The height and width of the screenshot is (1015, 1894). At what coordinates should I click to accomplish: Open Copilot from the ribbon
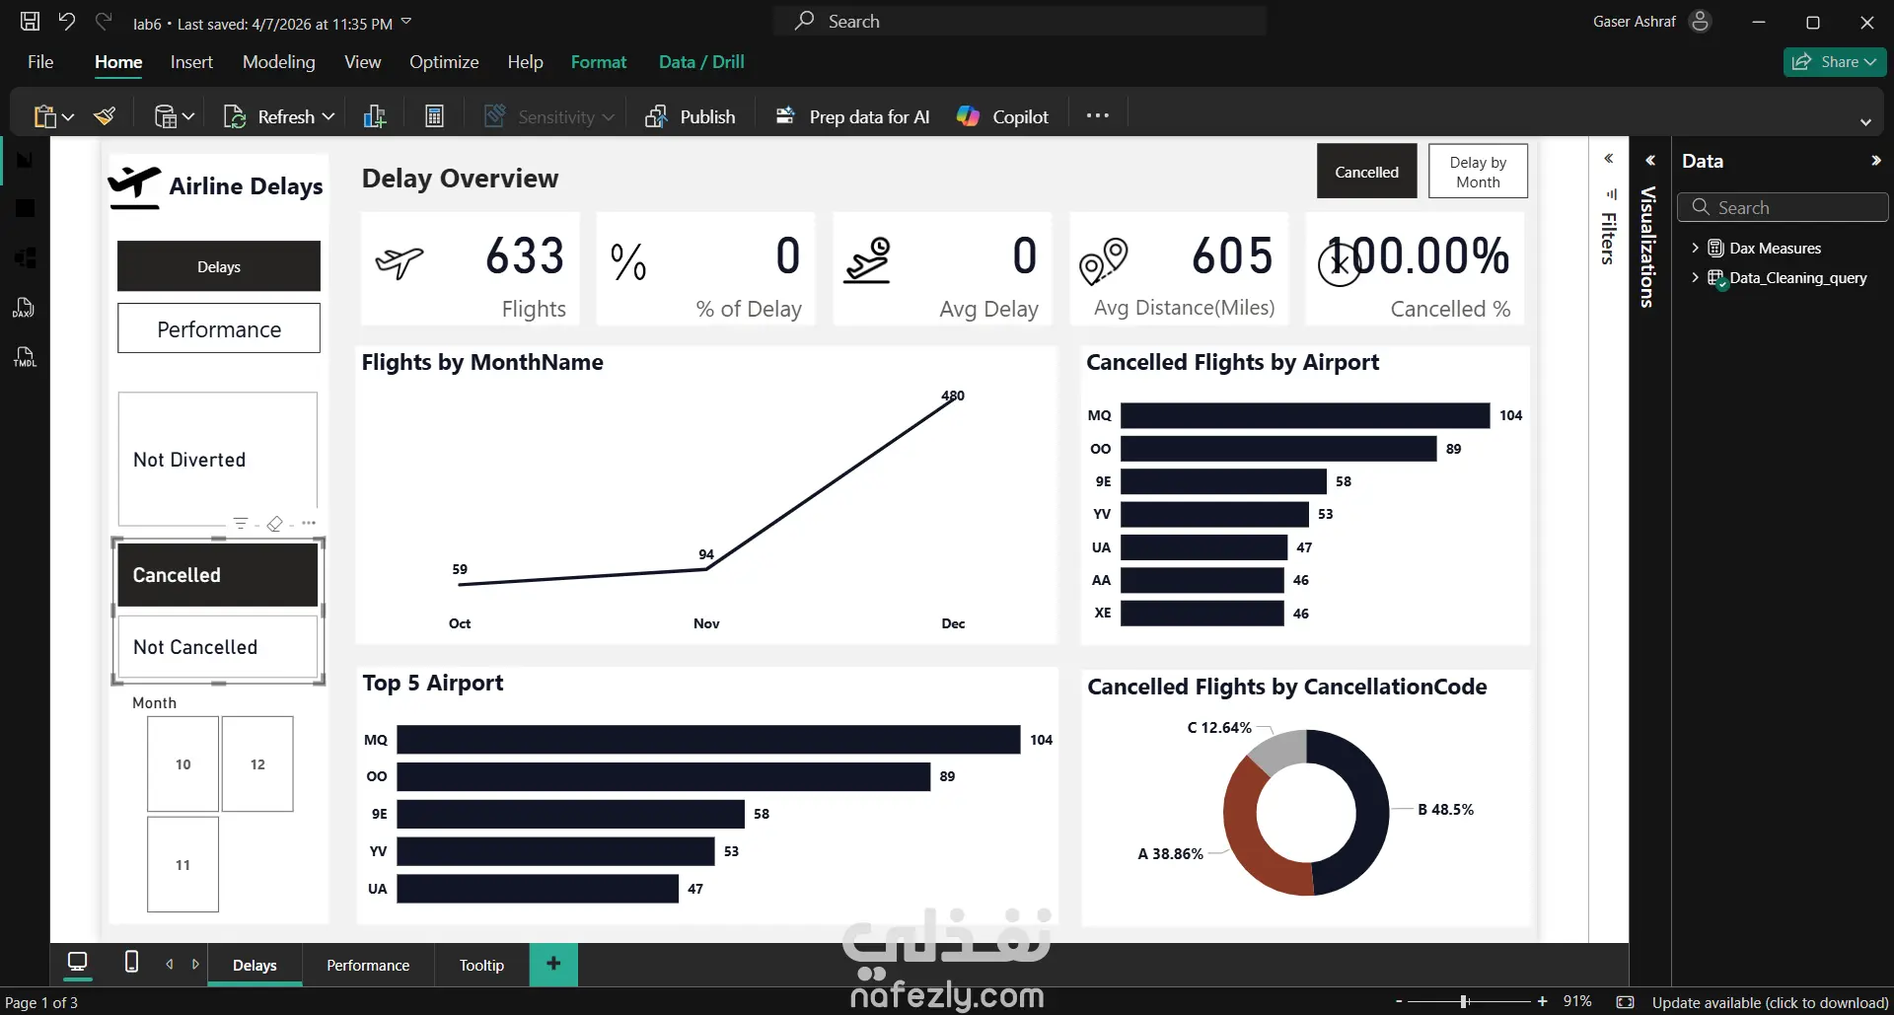1002,116
